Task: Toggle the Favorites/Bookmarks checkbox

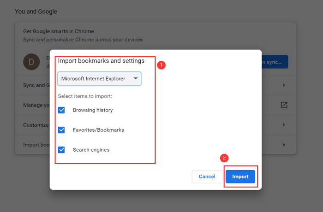Action: pyautogui.click(x=62, y=130)
